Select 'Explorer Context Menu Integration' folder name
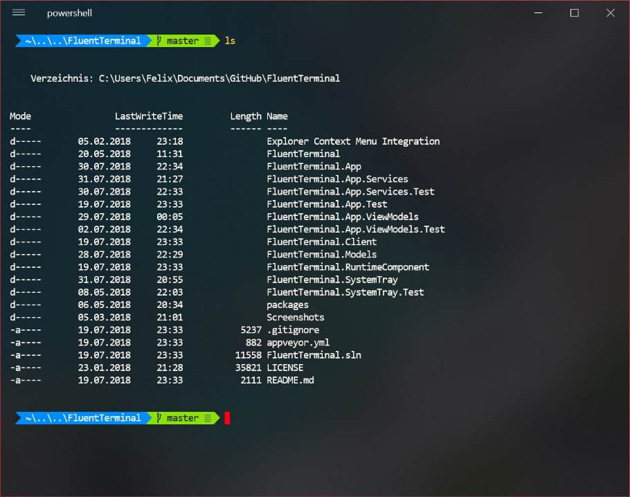Viewport: 630px width, 497px height. click(x=353, y=141)
